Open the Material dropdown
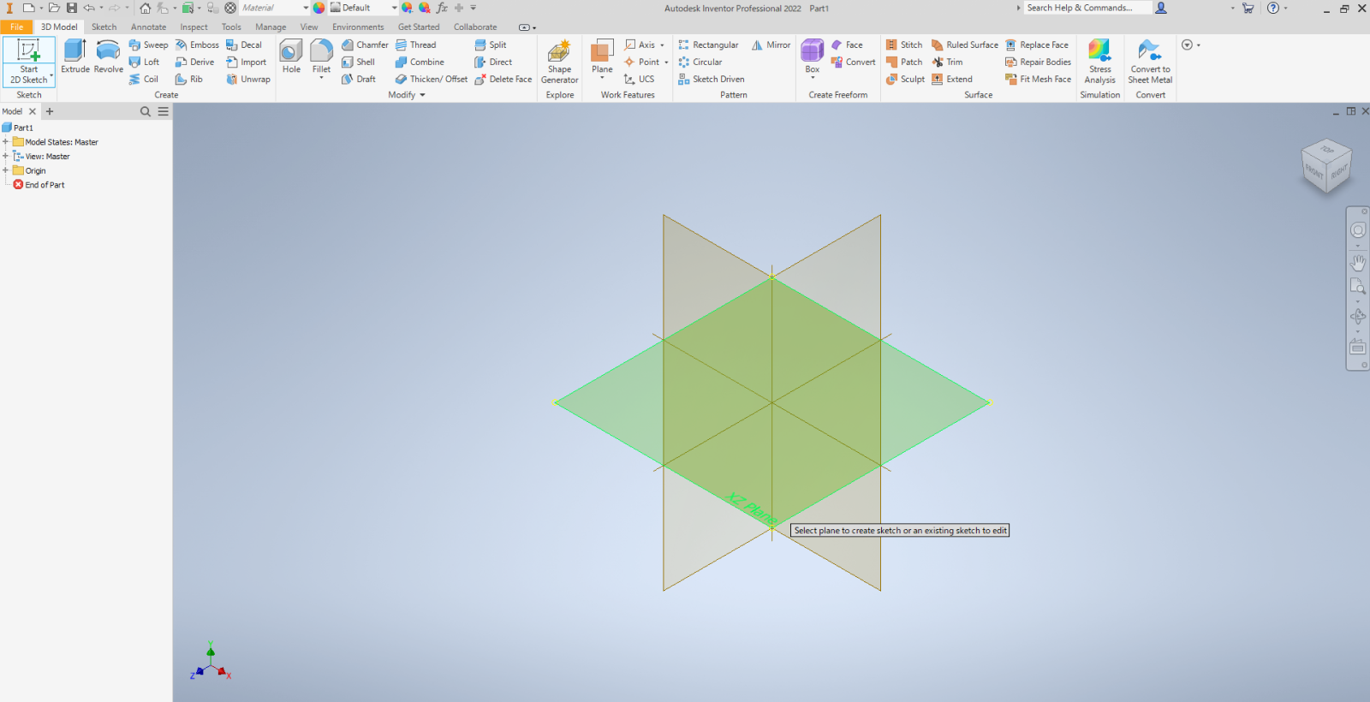 306,8
